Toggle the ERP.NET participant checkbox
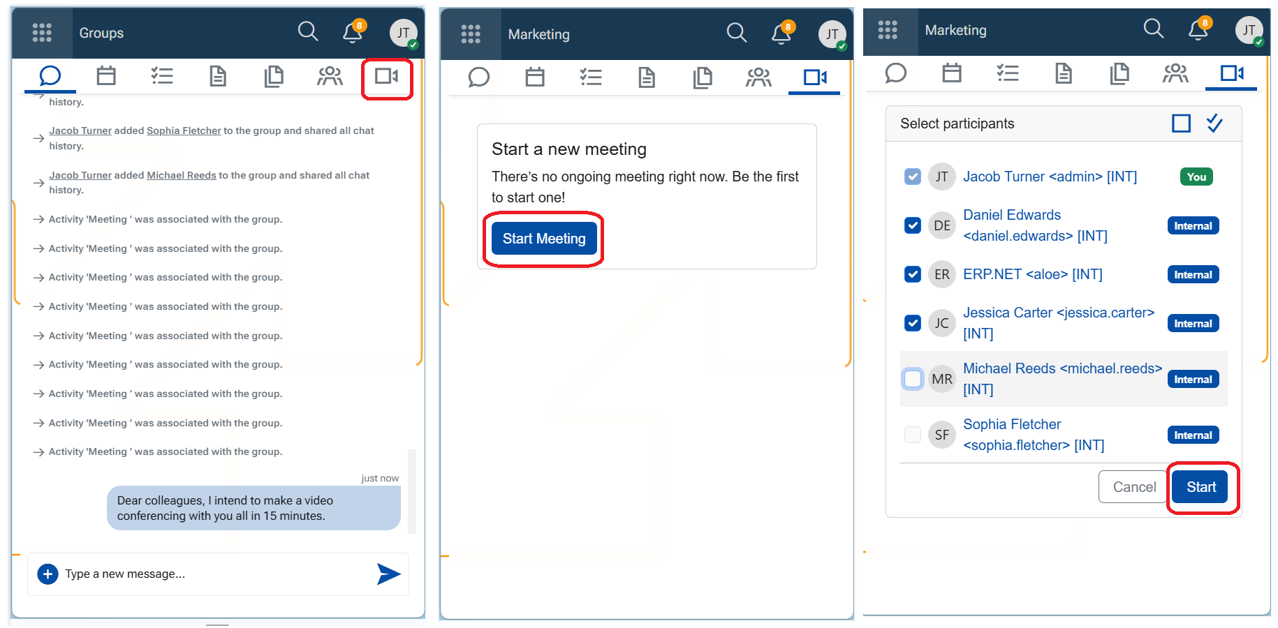Image resolution: width=1278 pixels, height=628 pixels. coord(912,274)
